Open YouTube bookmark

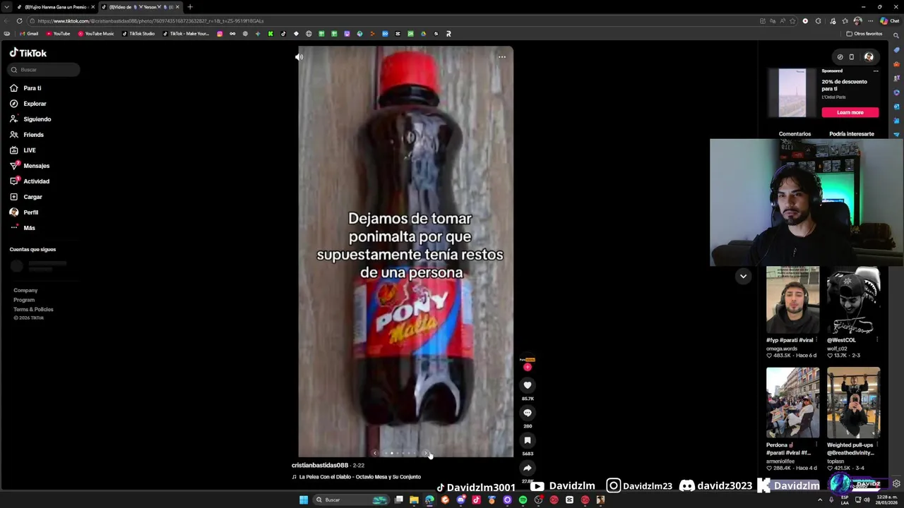click(59, 34)
